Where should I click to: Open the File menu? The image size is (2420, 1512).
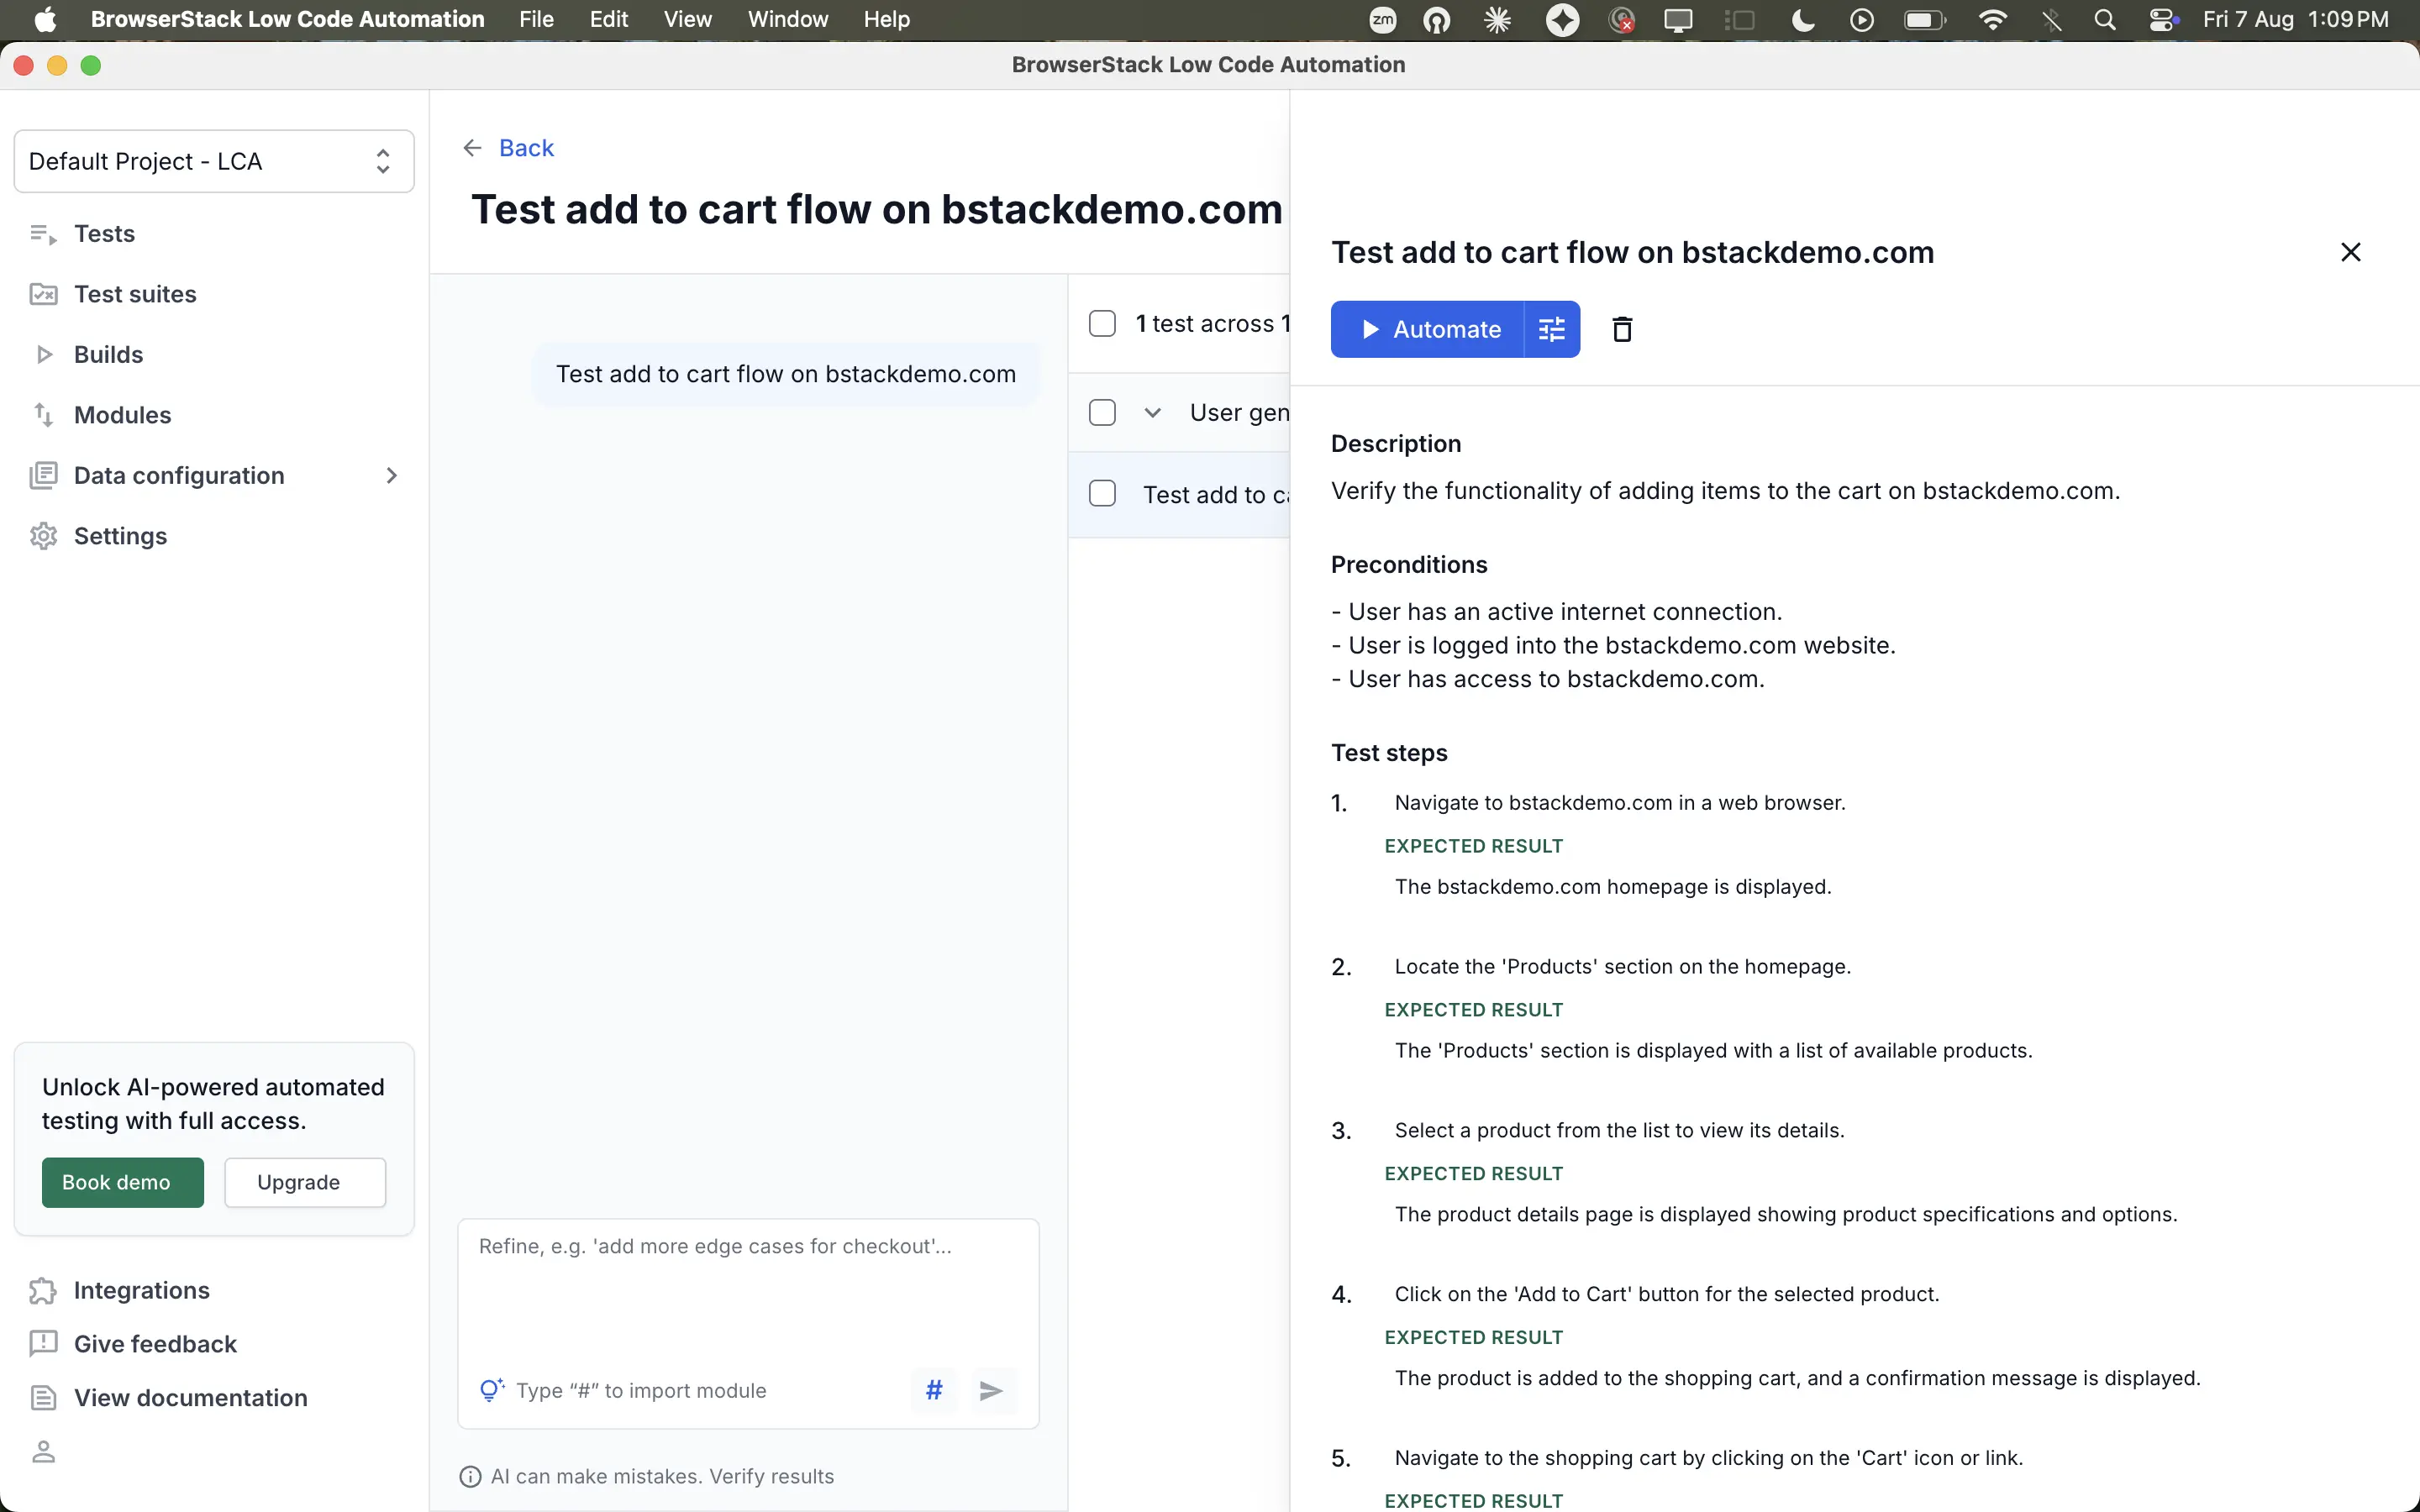pyautogui.click(x=536, y=19)
